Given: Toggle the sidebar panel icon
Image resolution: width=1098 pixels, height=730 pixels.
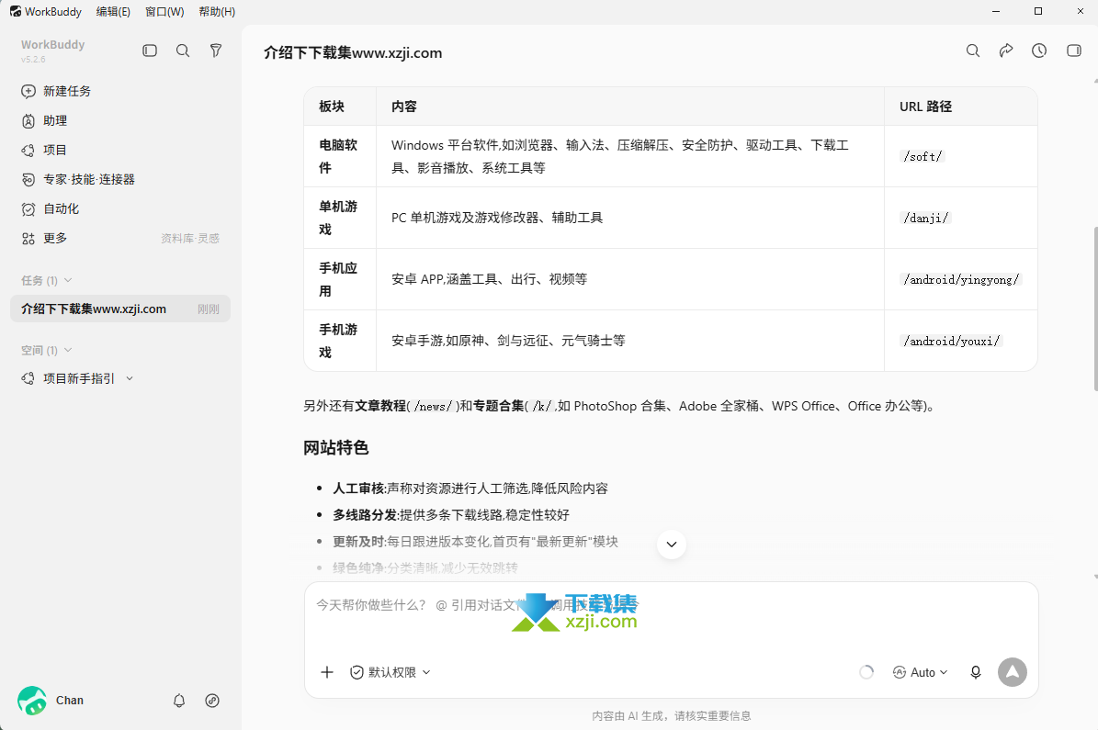Looking at the screenshot, I should click(150, 51).
